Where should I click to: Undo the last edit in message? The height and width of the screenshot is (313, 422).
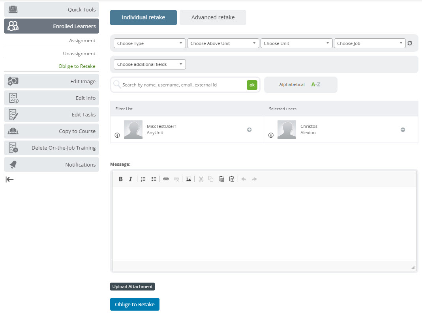click(244, 179)
